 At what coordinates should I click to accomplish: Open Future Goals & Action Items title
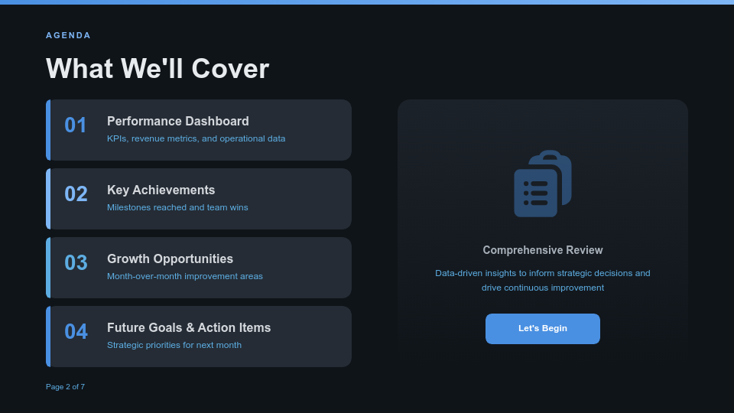(x=189, y=327)
